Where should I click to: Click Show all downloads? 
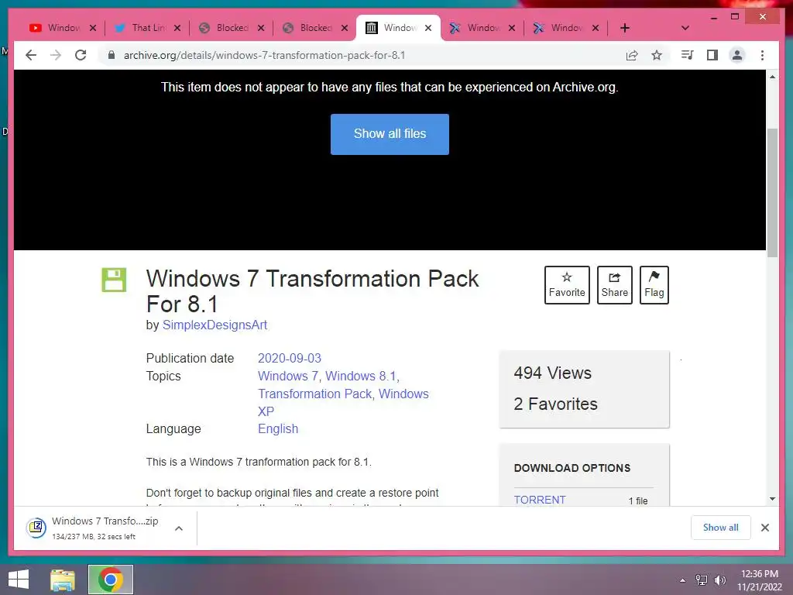(720, 527)
